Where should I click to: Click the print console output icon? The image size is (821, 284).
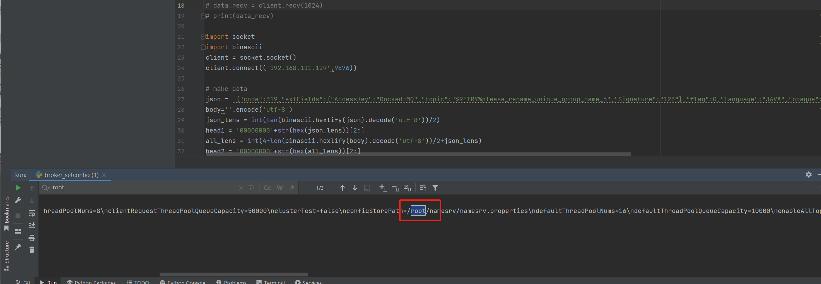[32, 238]
